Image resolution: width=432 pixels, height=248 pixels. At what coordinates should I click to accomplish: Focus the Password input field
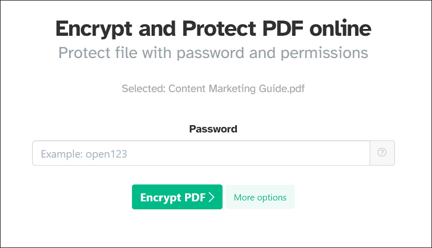[201, 153]
